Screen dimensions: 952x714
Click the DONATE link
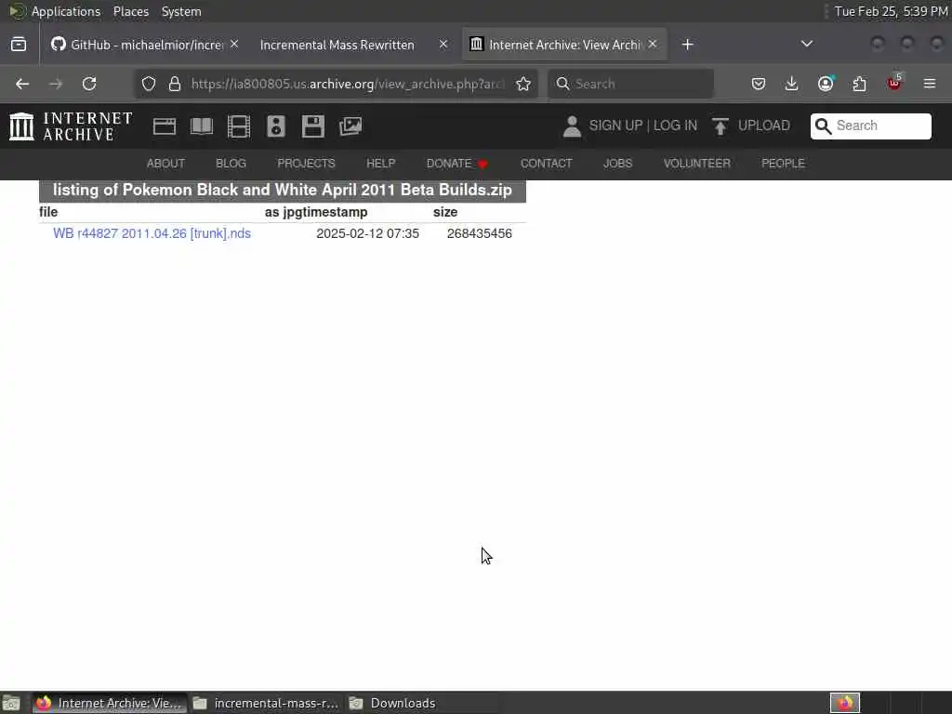click(457, 164)
